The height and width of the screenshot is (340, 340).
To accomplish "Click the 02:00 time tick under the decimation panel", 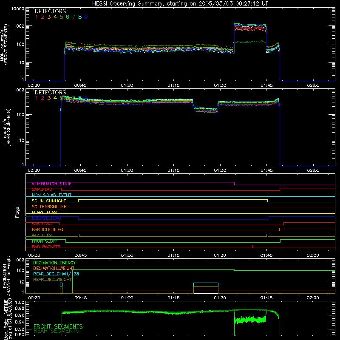I will [x=313, y=298].
